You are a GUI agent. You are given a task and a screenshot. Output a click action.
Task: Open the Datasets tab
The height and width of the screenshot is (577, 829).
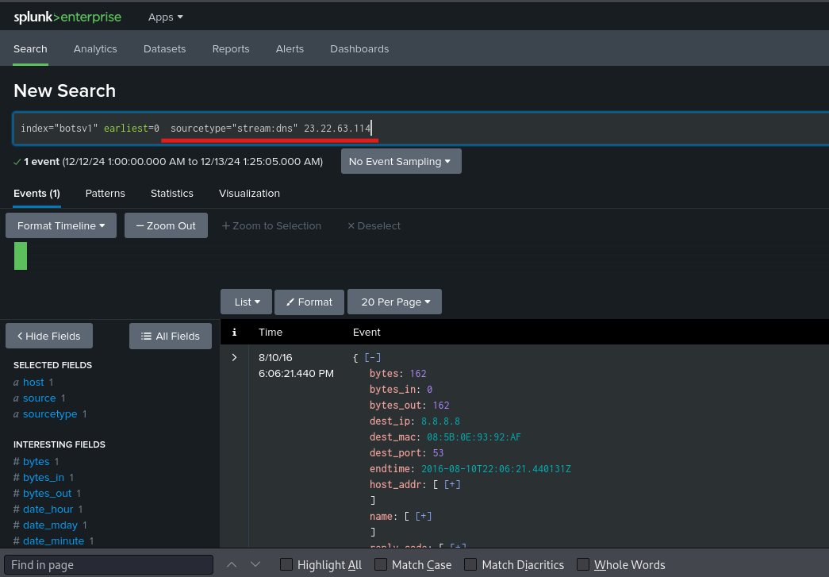164,48
